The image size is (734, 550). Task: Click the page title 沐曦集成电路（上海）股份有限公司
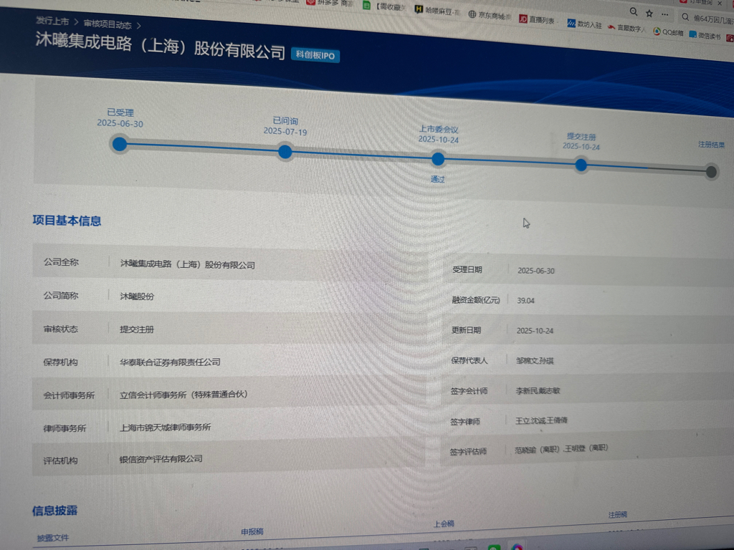160,46
